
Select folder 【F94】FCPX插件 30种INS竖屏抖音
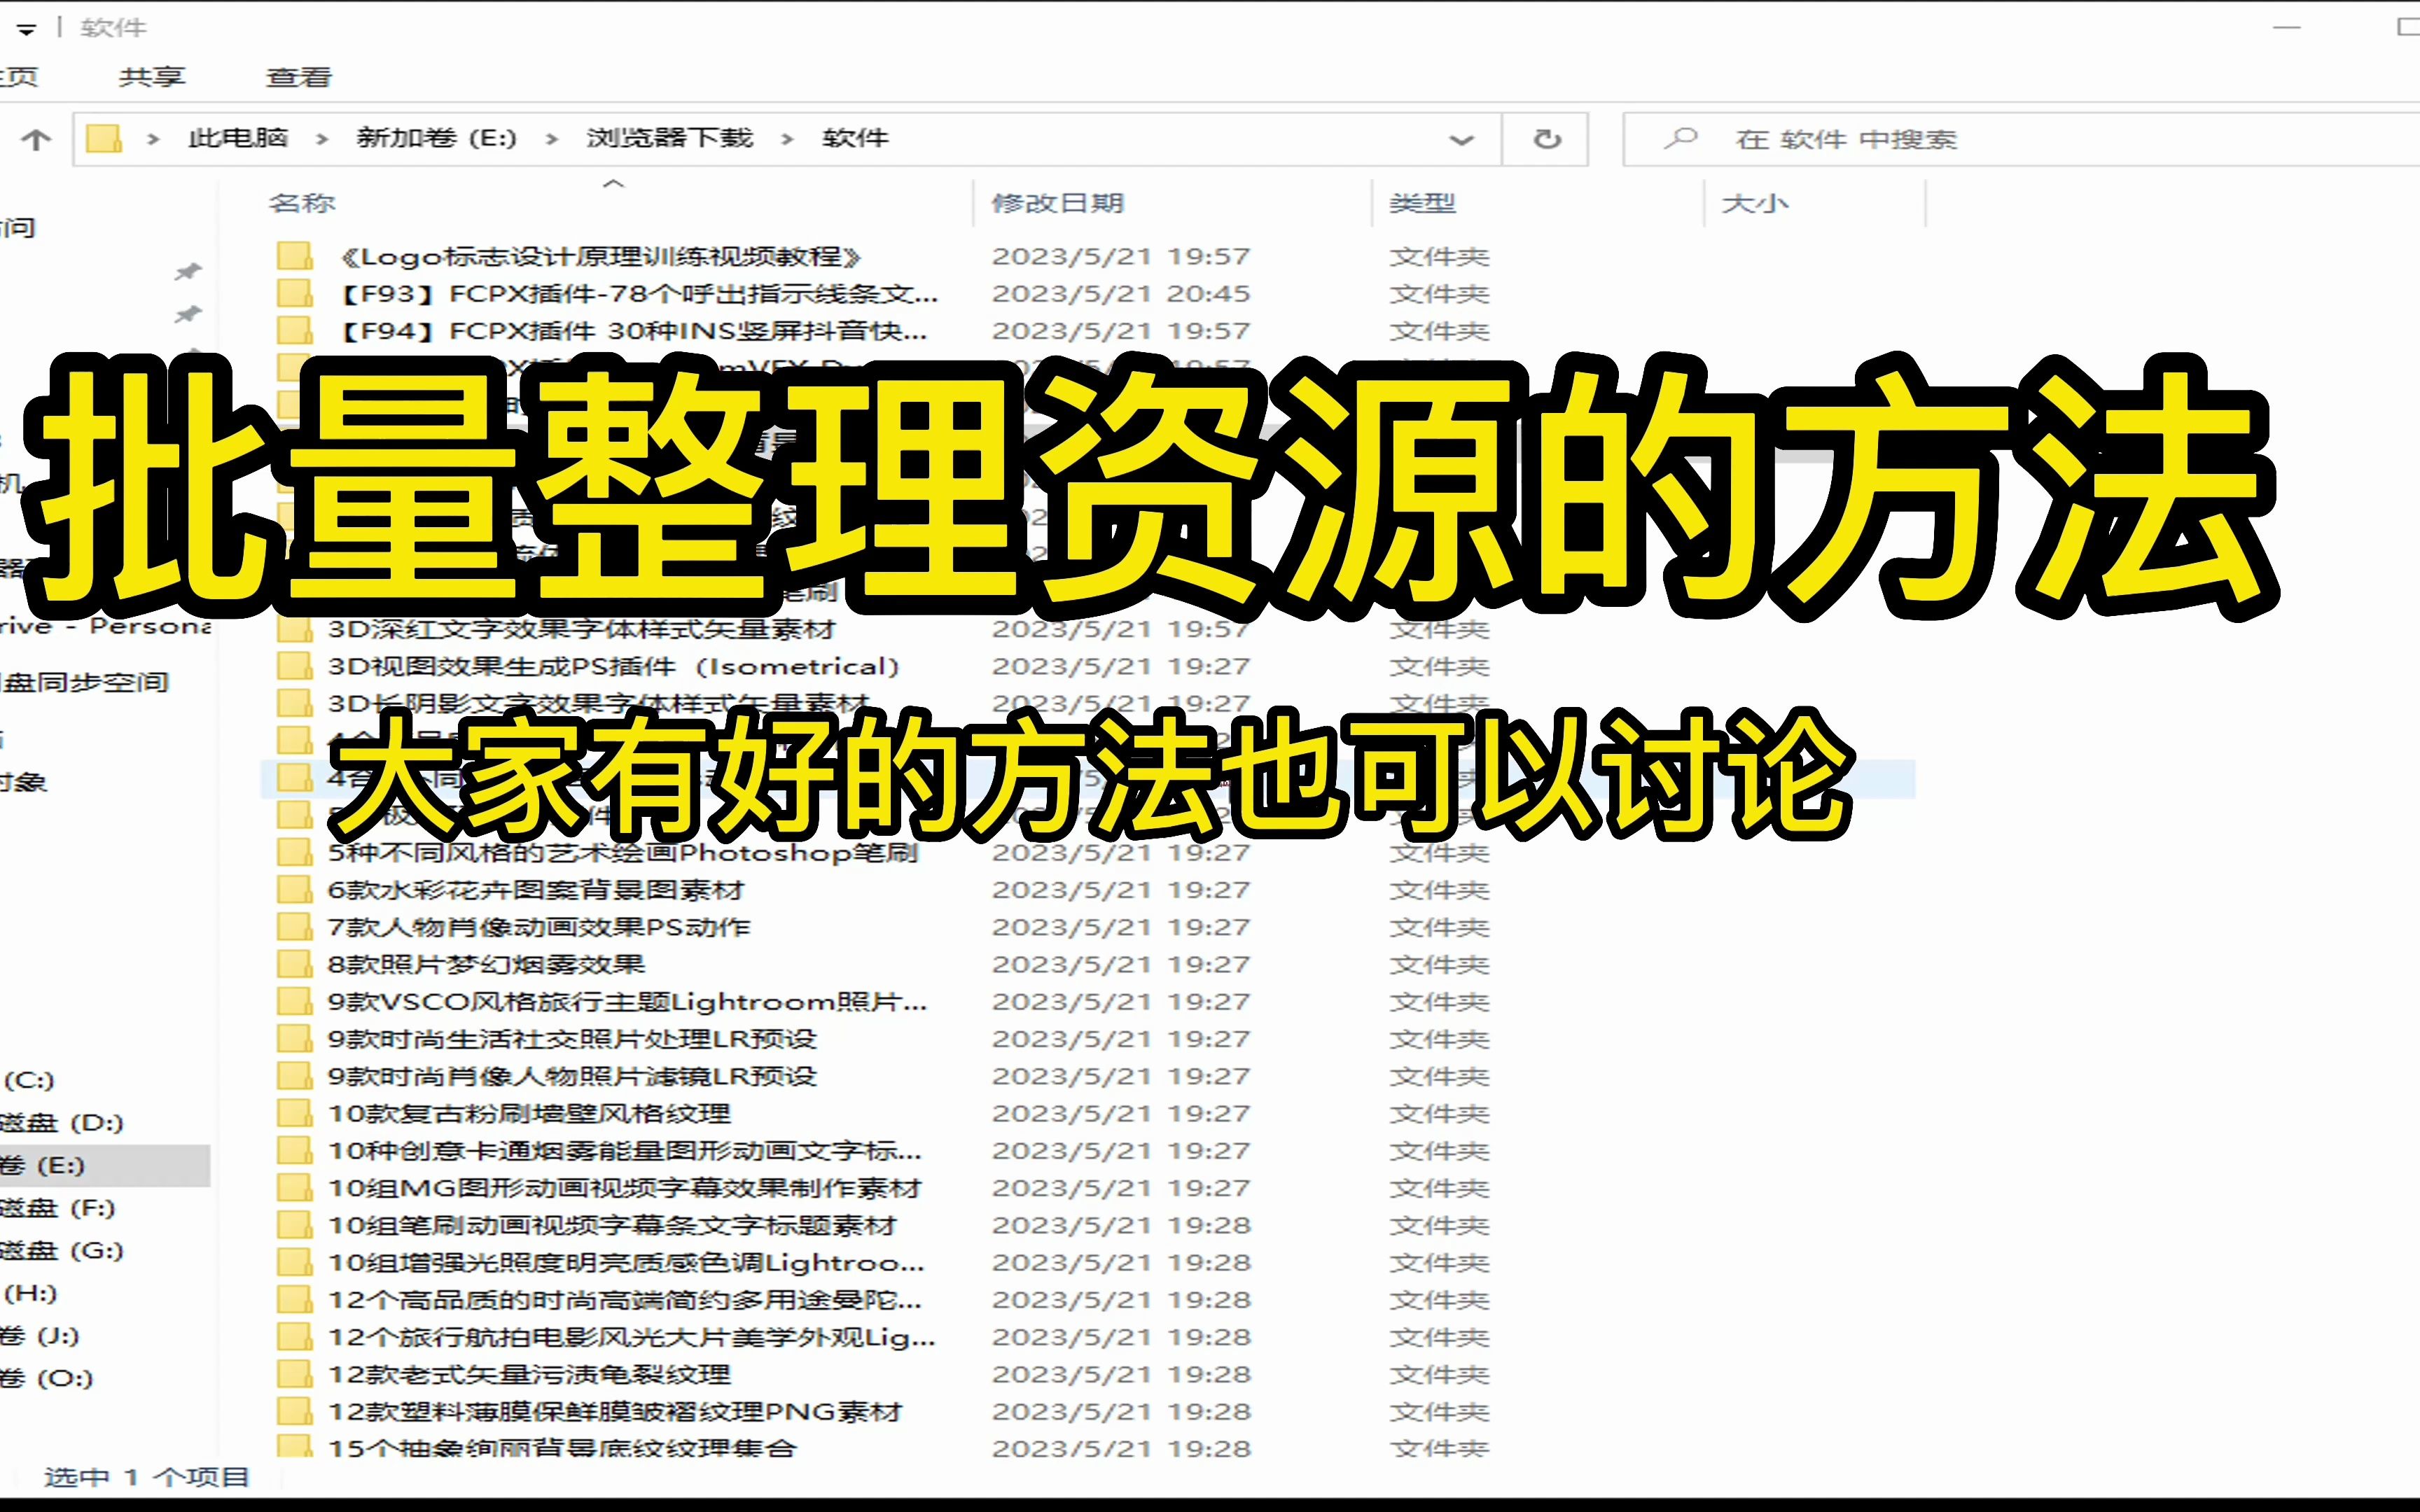[634, 331]
